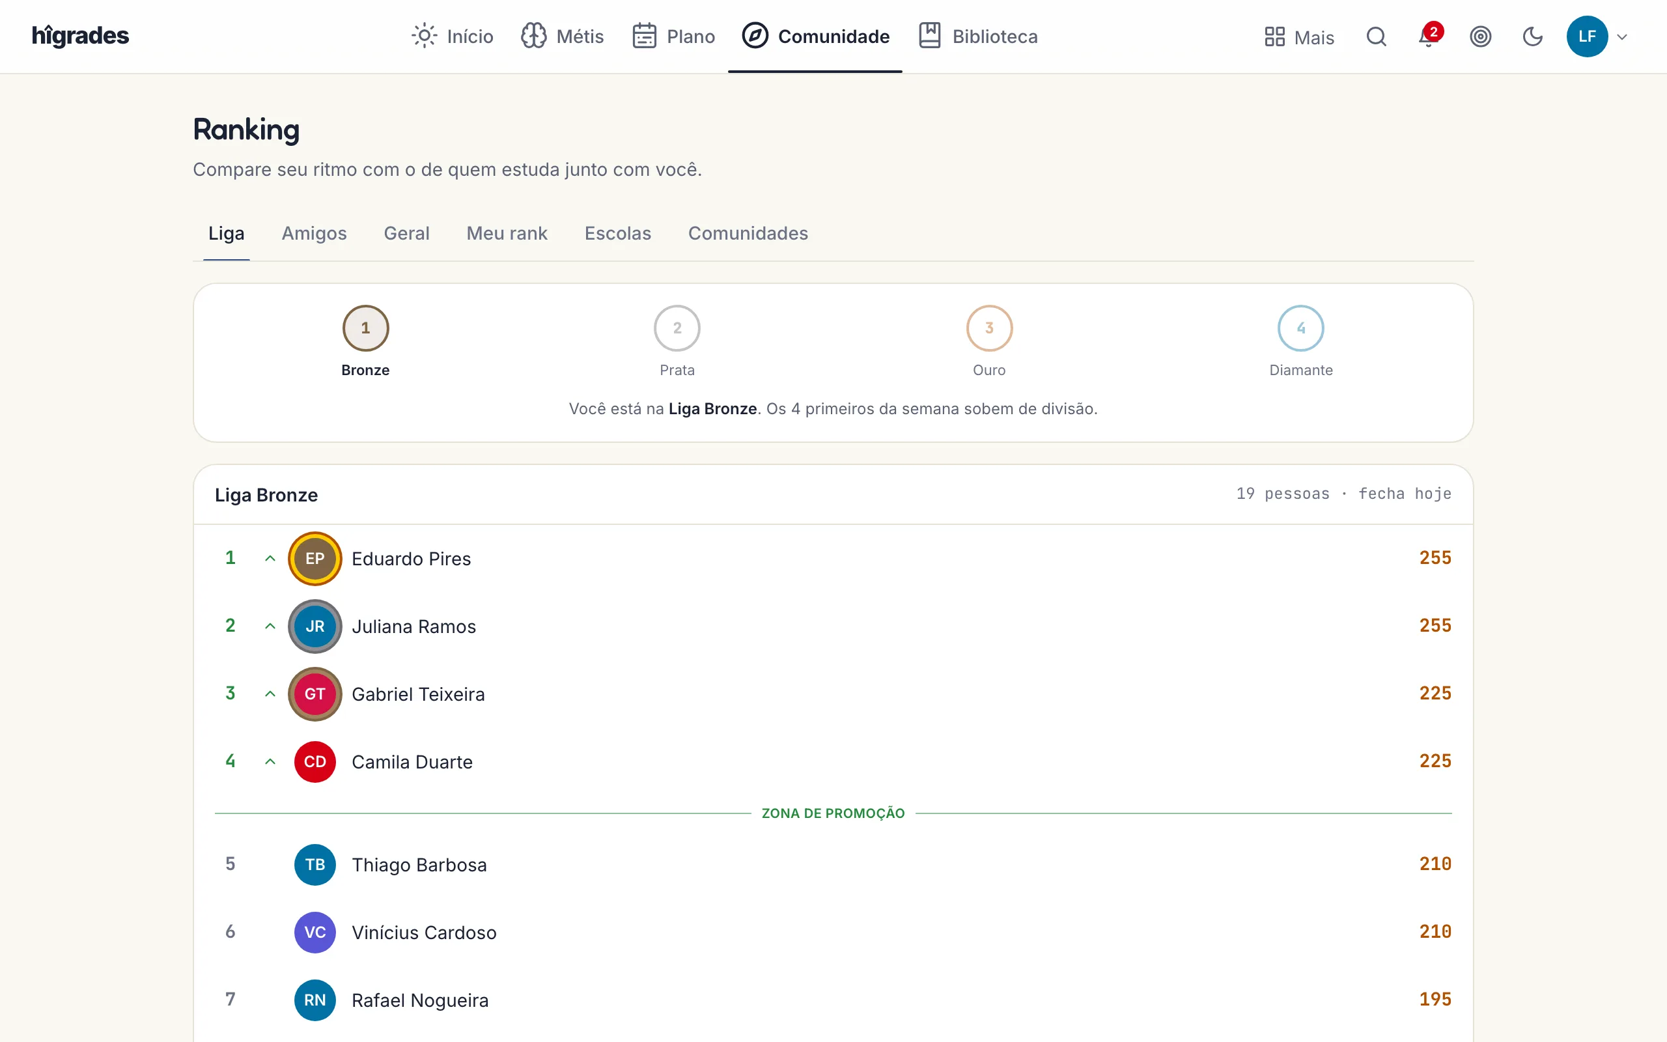1667x1042 pixels.
Task: Open Eduardo Pires name link
Action: (412, 559)
